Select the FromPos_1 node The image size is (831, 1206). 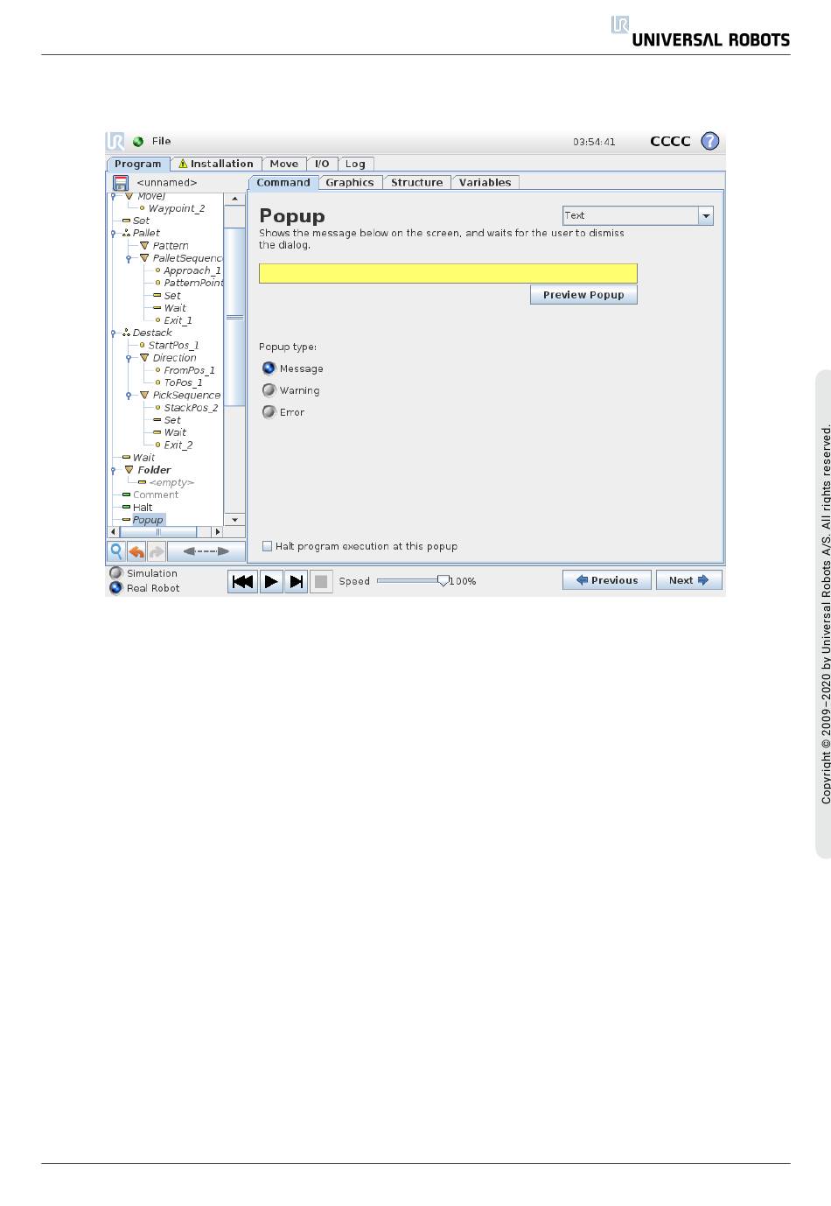click(x=189, y=370)
